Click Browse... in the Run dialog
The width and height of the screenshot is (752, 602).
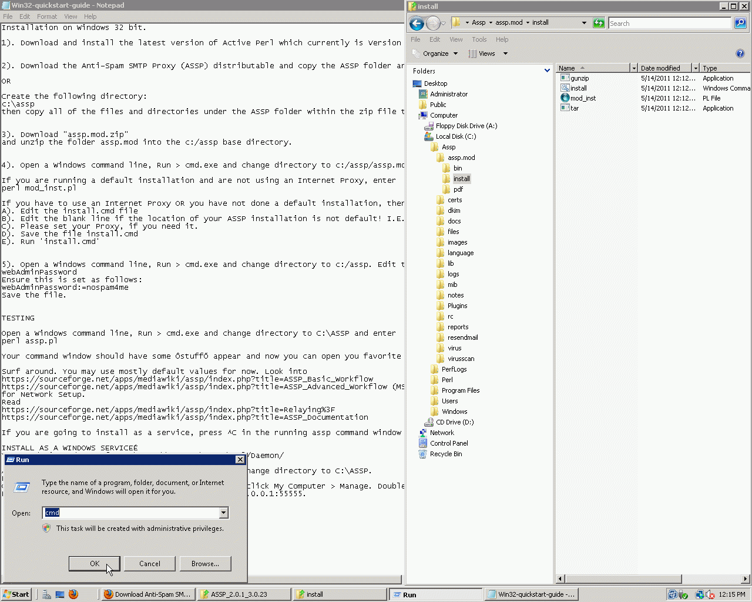click(205, 564)
